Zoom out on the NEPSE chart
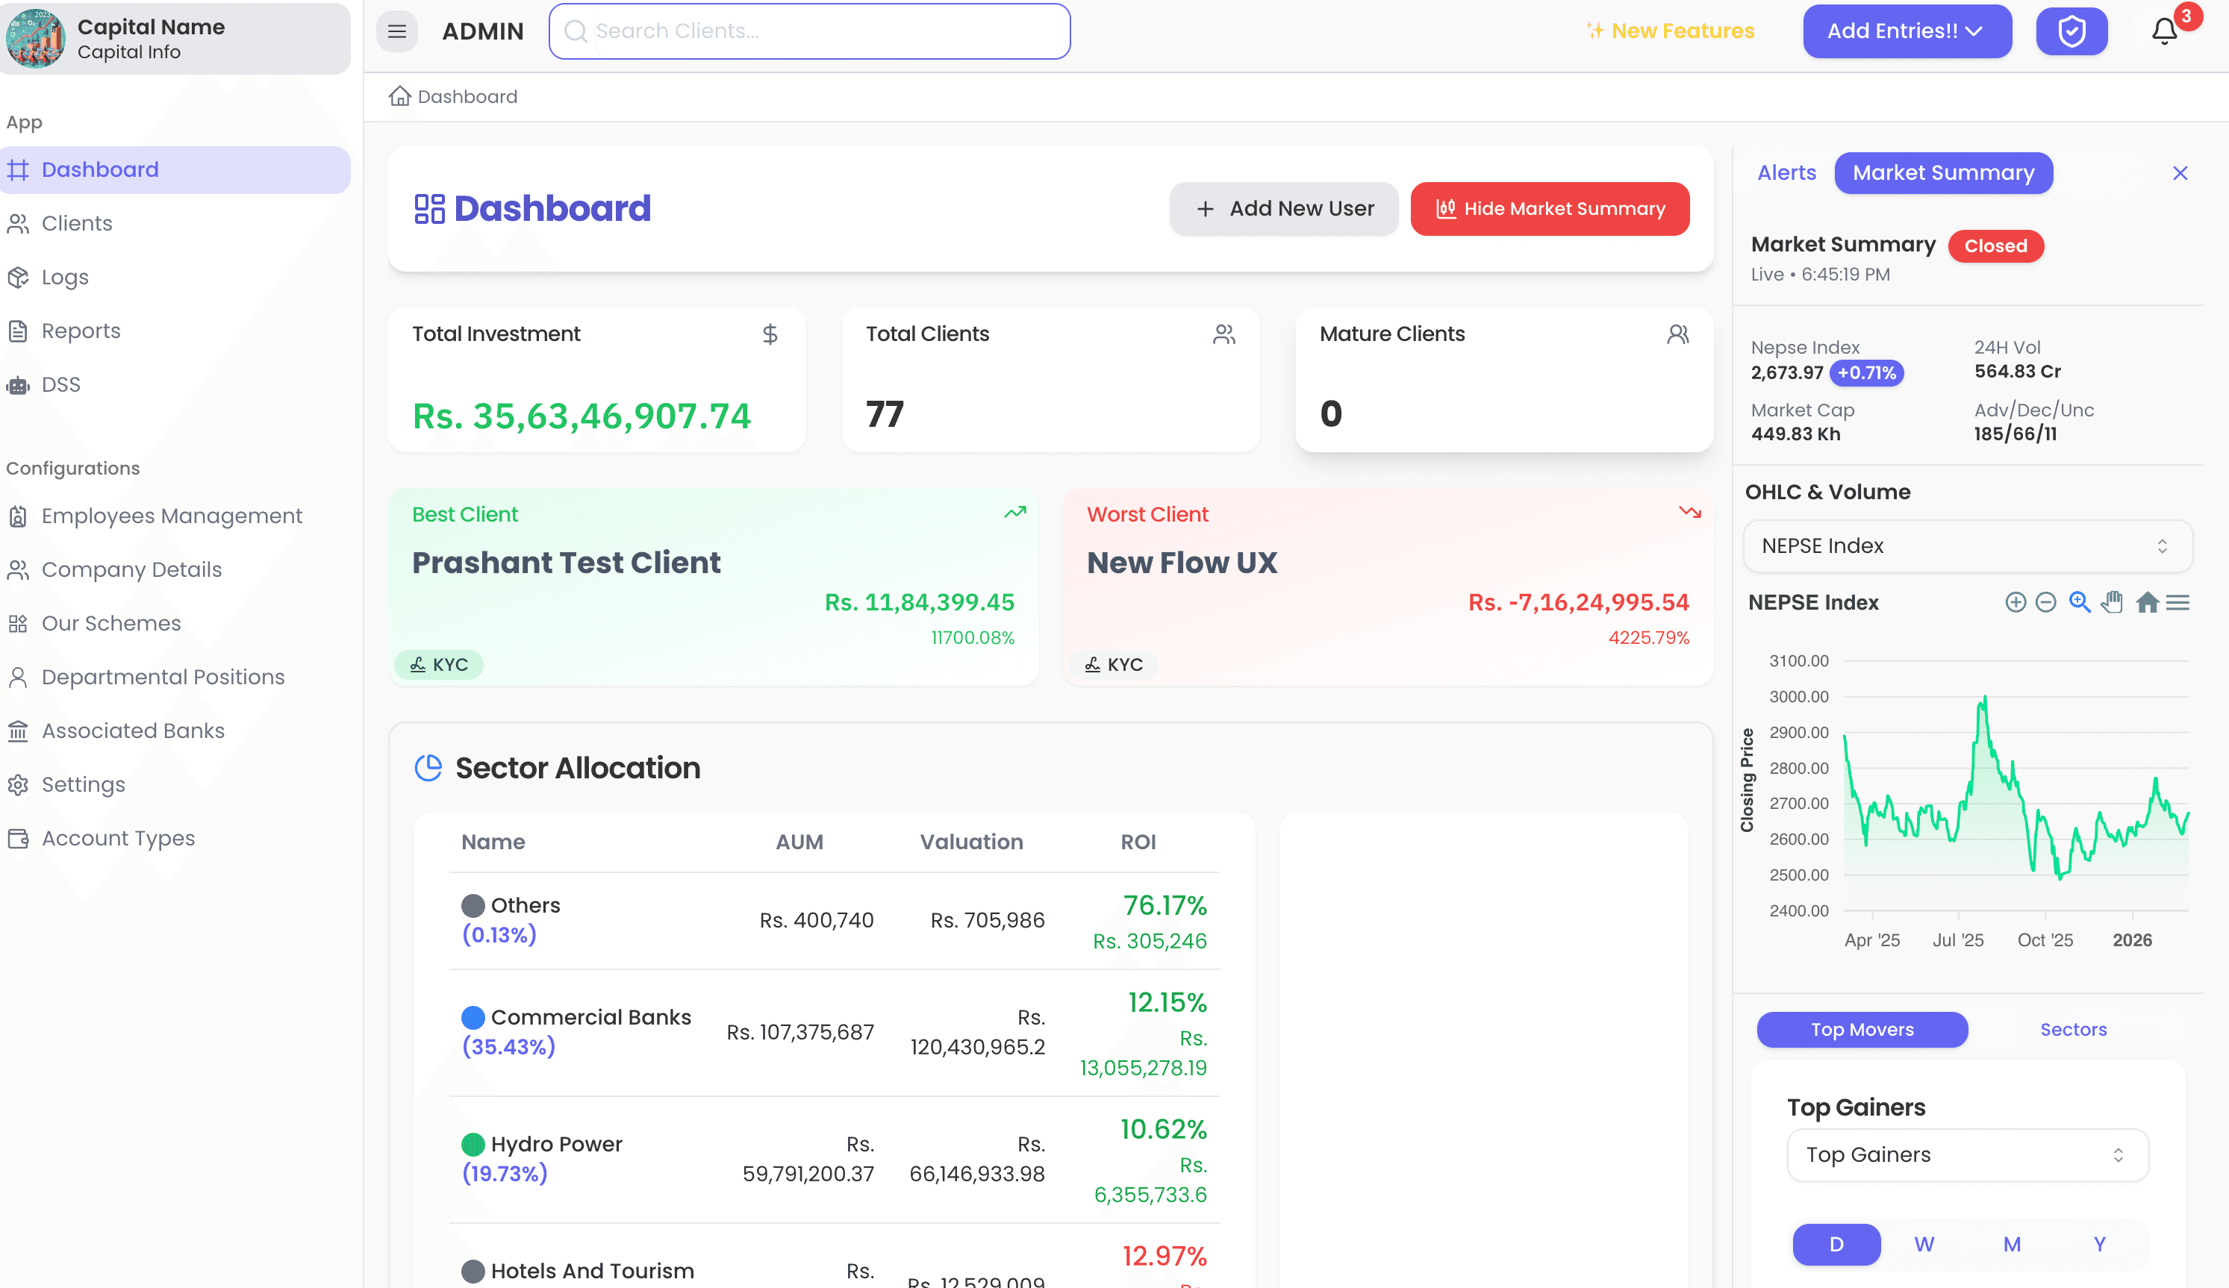 point(2045,602)
